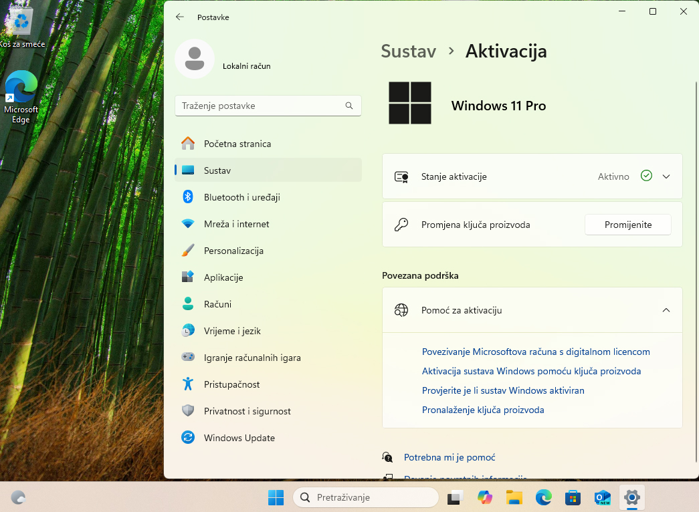The width and height of the screenshot is (699, 512).
Task: Open Microsoft Edge from the desktop
Action: pyautogui.click(x=21, y=92)
